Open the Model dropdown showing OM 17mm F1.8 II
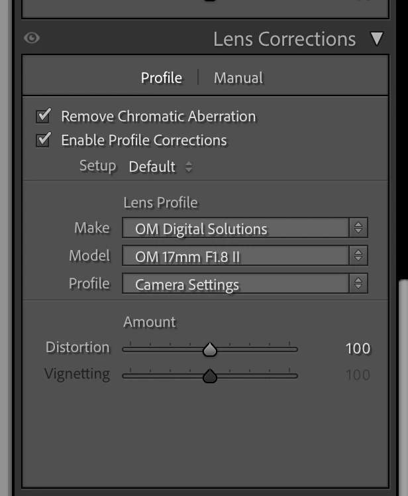The image size is (408, 496). [x=245, y=255]
